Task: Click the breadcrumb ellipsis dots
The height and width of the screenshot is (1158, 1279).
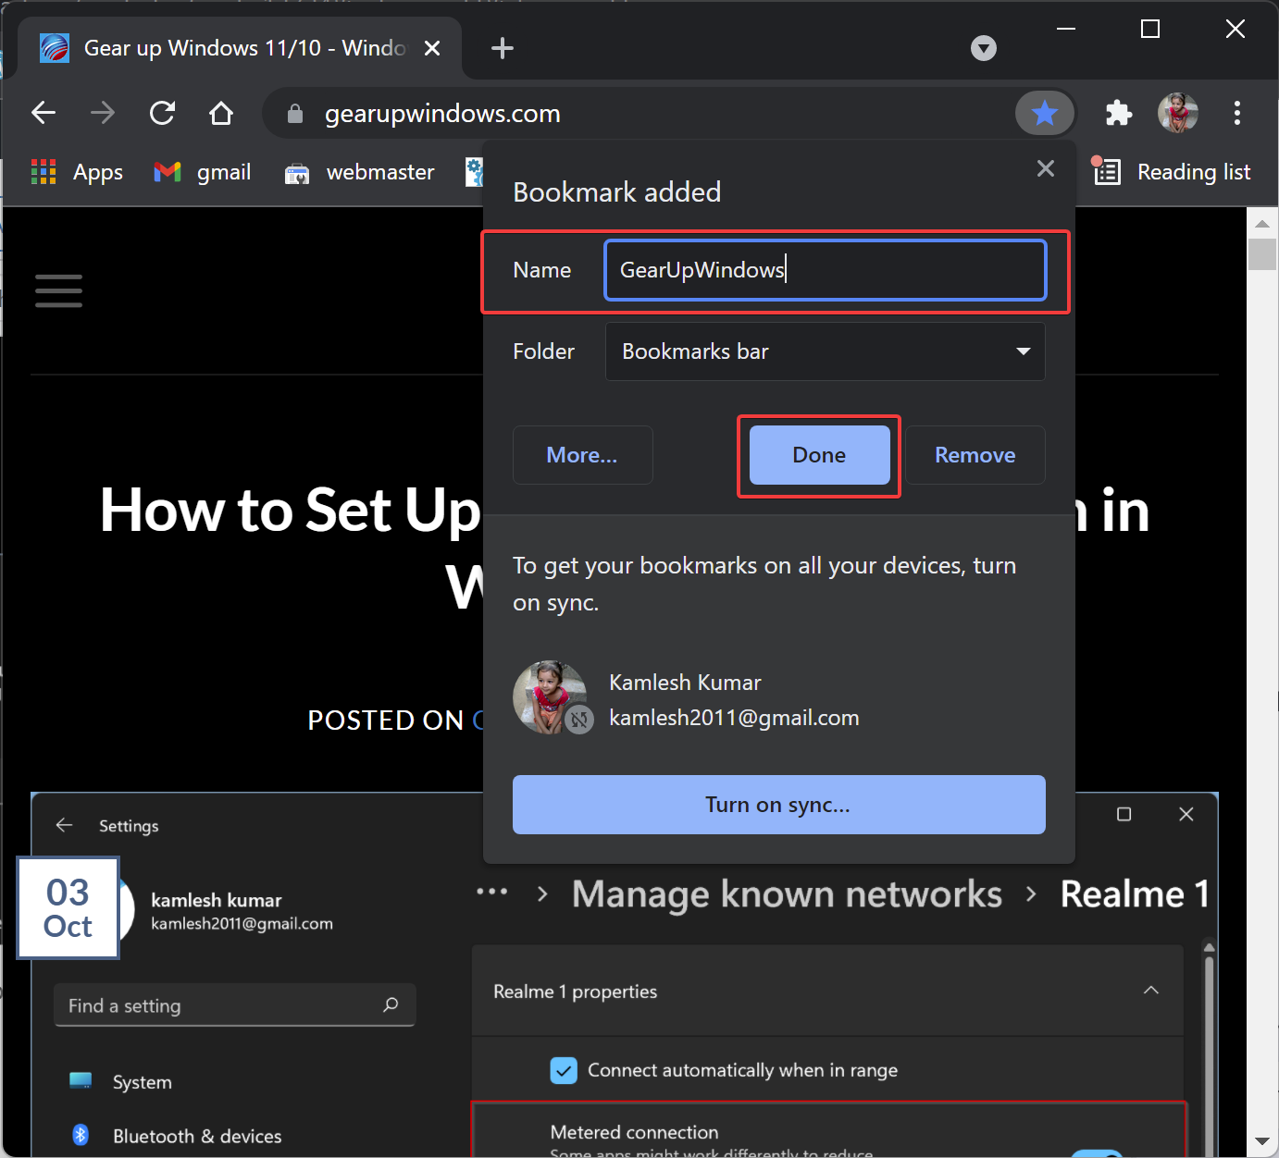Action: click(x=491, y=893)
